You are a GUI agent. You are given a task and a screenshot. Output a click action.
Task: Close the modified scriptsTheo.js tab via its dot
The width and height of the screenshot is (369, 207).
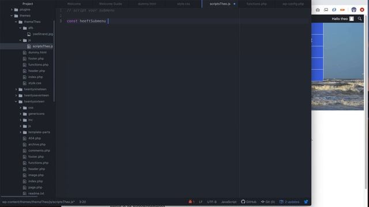(x=235, y=4)
